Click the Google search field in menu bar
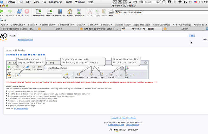The height and width of the screenshot is (134, 208). pos(150,2)
